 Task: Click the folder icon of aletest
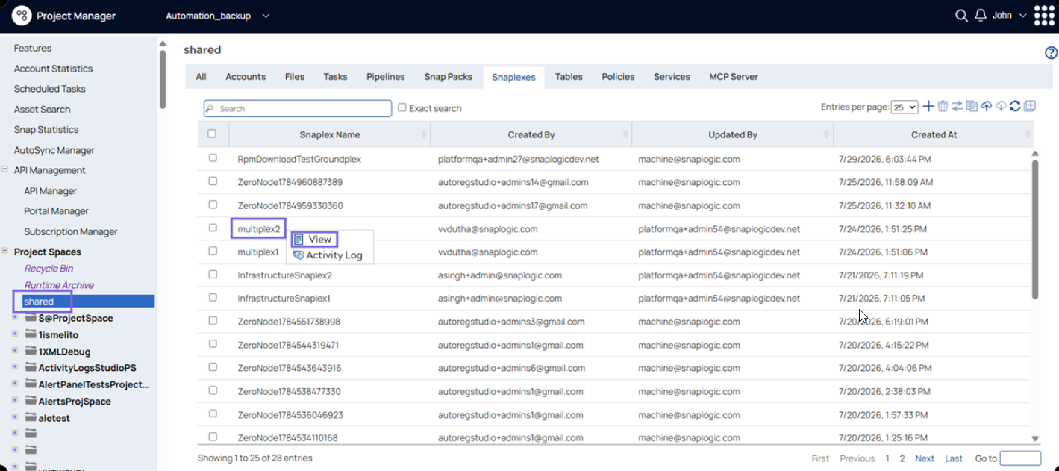[31, 418]
